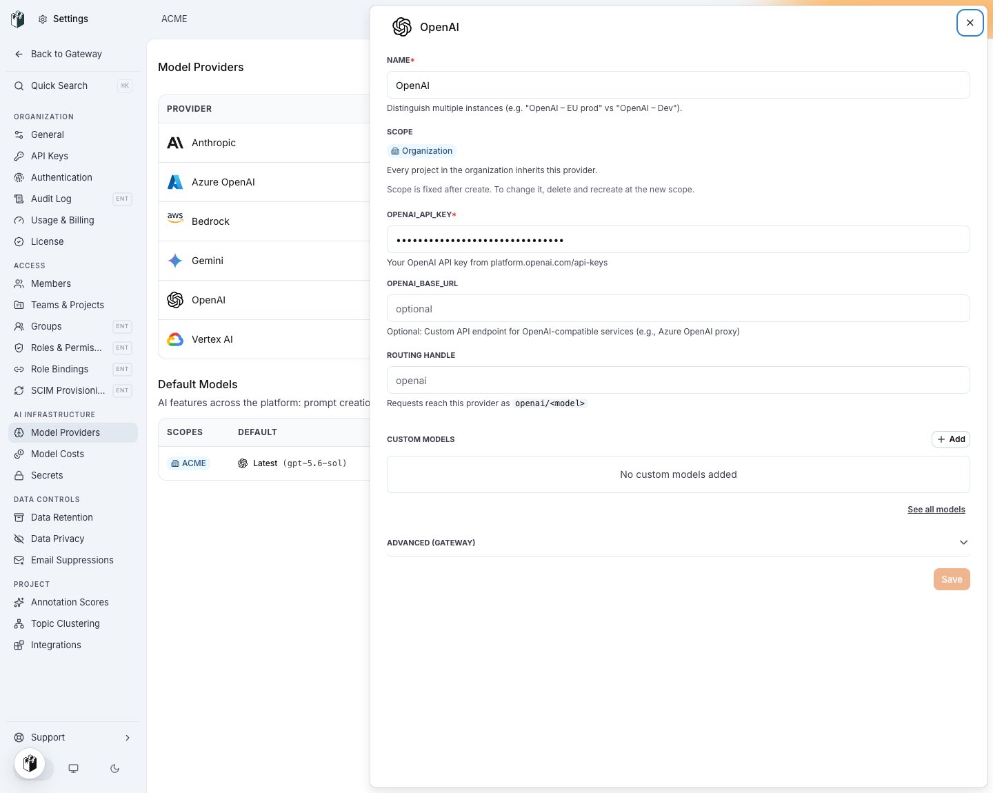Expand the Support menu chevron
Screen dimensions: 993x793
128,737
